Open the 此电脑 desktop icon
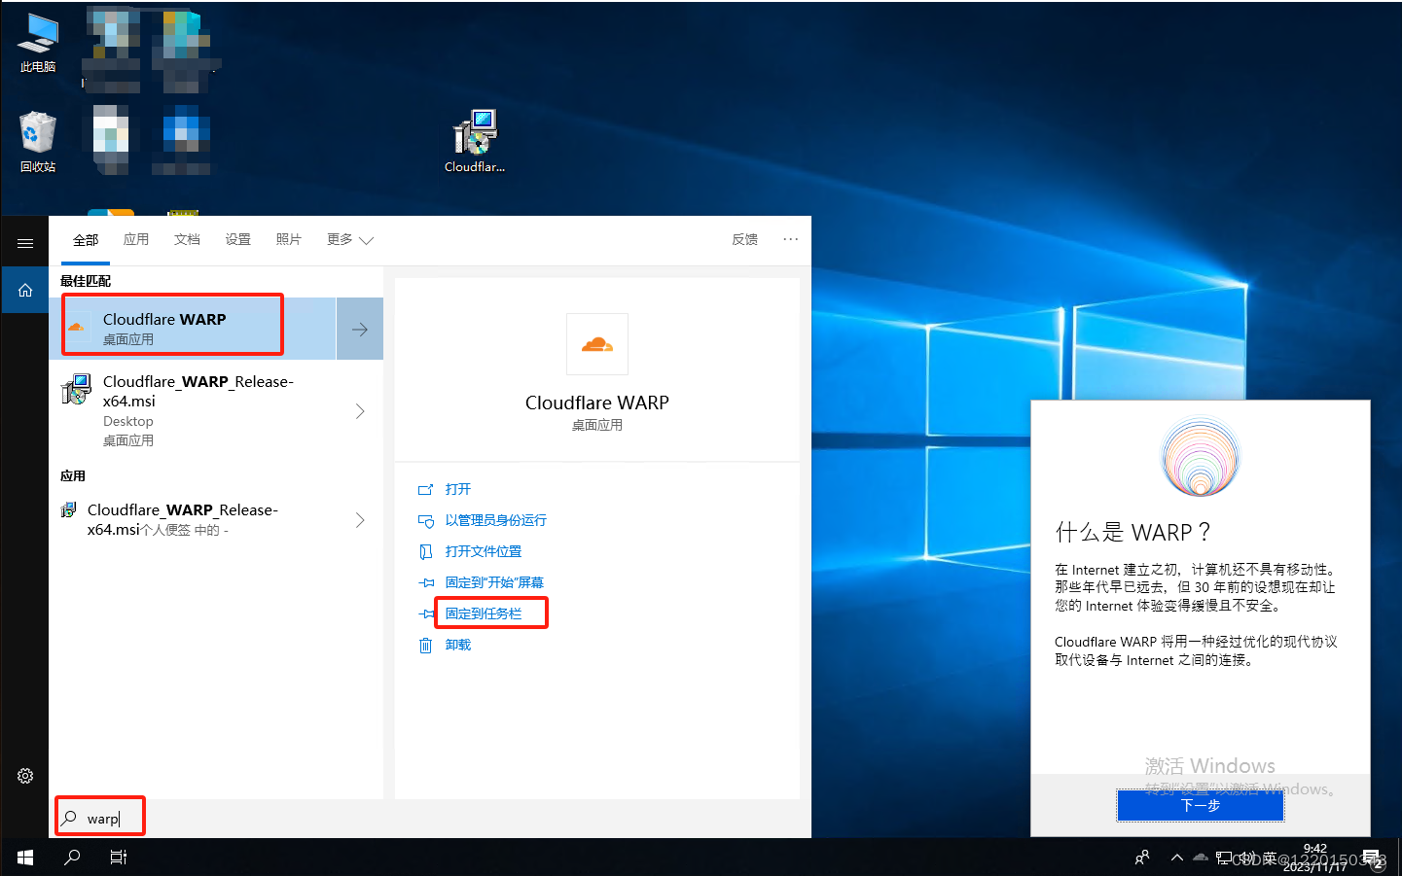The height and width of the screenshot is (876, 1402). (x=37, y=43)
